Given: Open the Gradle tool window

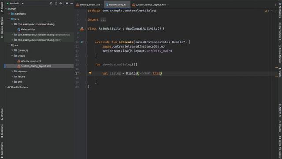Looking at the screenshot, I should coord(280,72).
